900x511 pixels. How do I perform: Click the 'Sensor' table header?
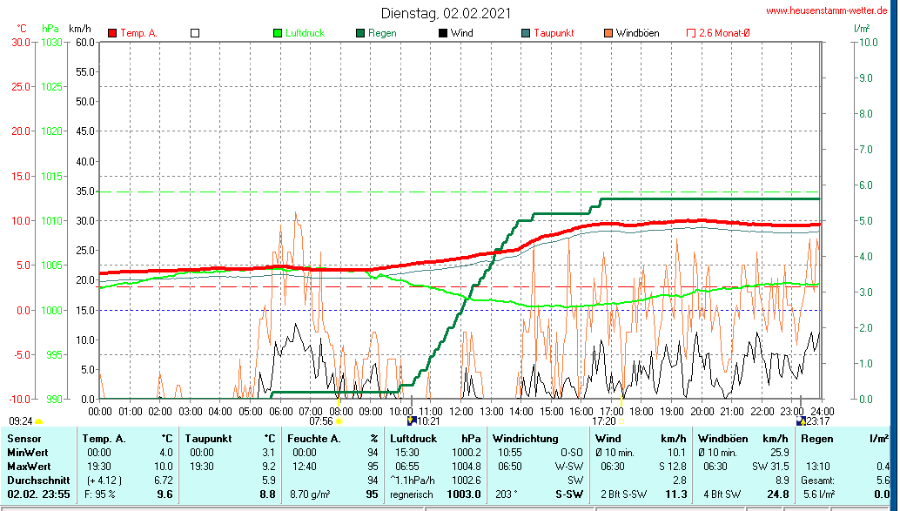tap(24, 439)
